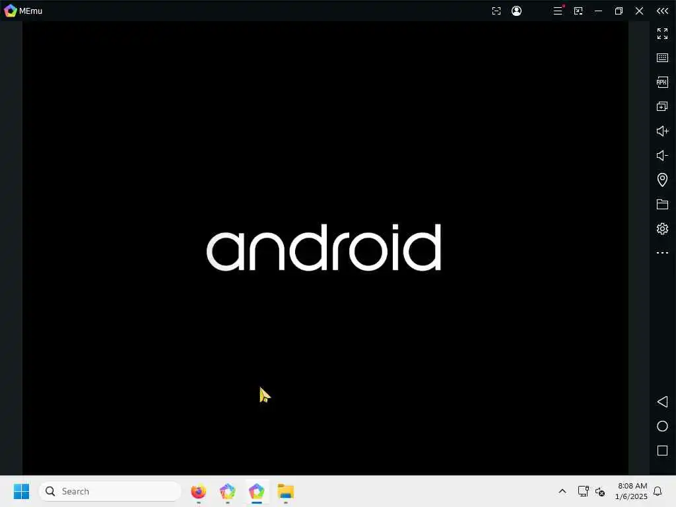Open the GPS location simulator

click(x=662, y=180)
